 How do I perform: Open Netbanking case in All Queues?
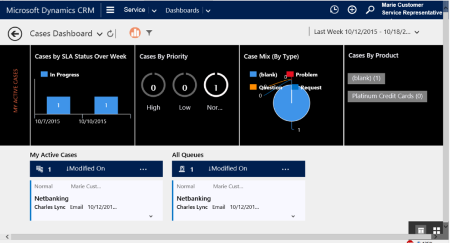194,198
